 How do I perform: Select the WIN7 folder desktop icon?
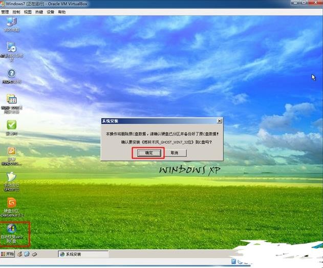tap(12, 104)
